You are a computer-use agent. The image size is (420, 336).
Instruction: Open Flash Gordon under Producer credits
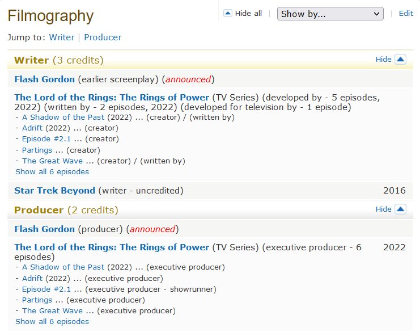pos(44,229)
